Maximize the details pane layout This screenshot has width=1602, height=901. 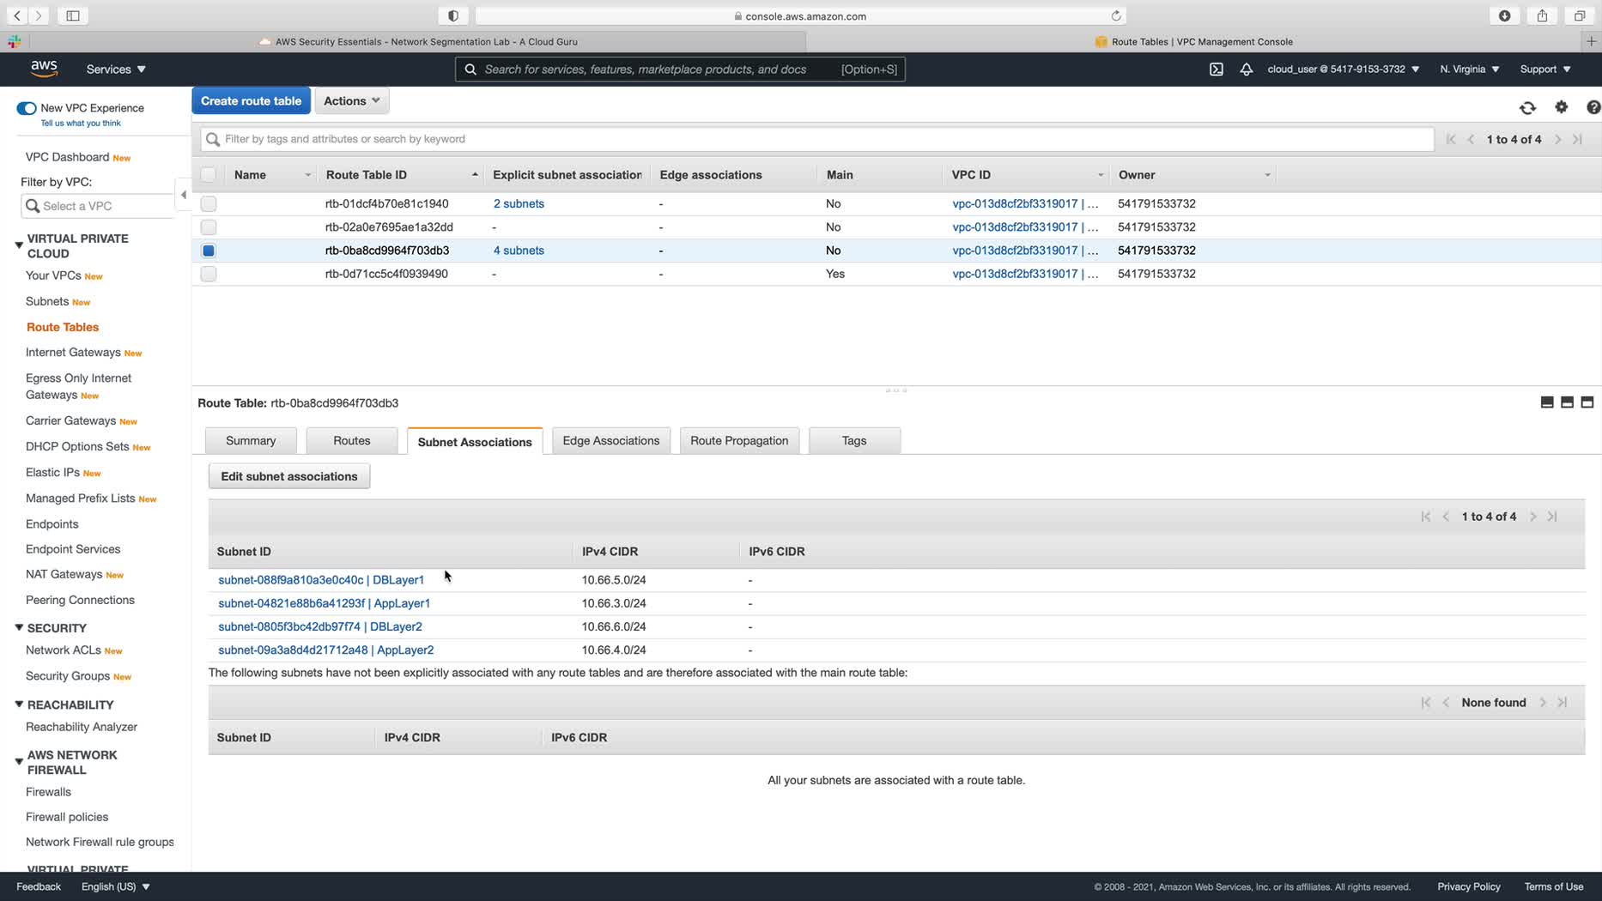click(x=1587, y=402)
